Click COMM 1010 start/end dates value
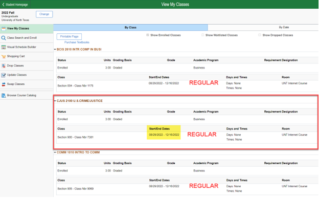 click(164, 186)
